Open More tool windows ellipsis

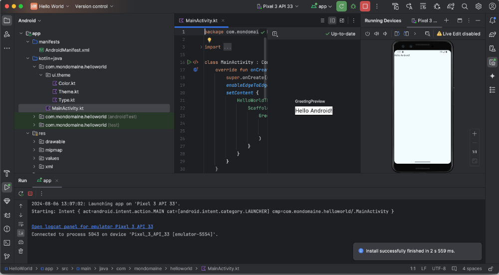(6, 48)
